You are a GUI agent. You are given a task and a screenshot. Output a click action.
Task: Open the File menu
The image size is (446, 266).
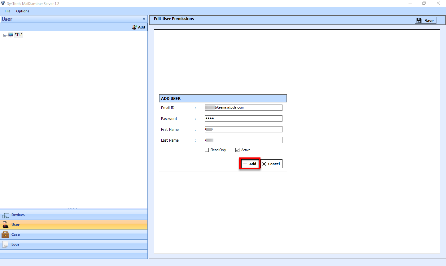pos(7,11)
